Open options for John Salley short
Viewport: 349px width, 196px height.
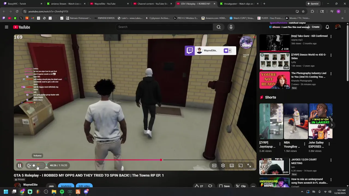point(329,144)
